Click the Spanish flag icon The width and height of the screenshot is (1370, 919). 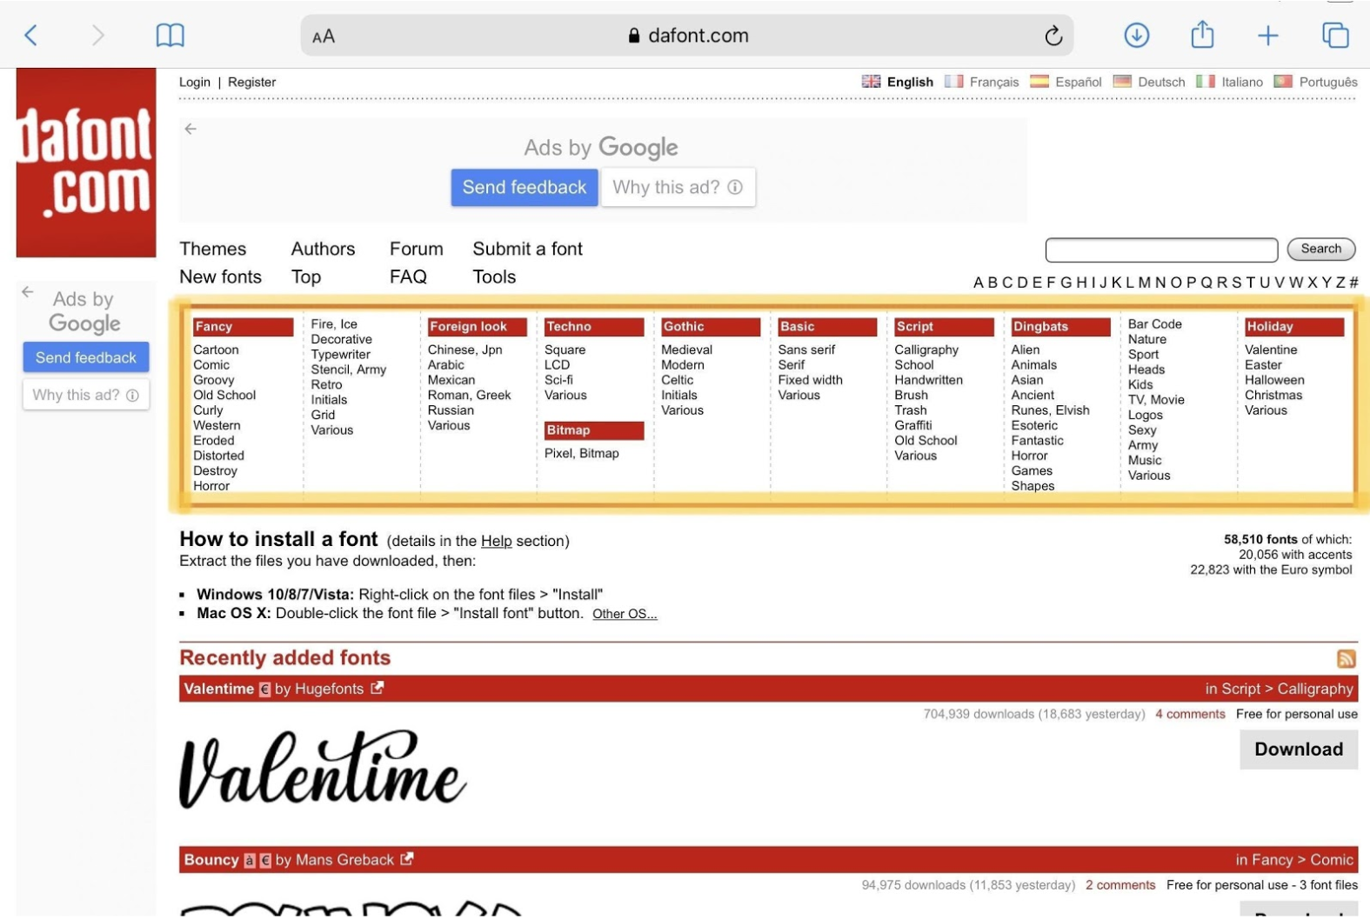pyautogui.click(x=1039, y=81)
